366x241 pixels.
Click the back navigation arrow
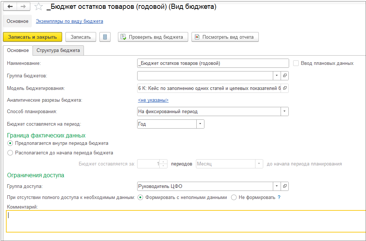pos(10,7)
